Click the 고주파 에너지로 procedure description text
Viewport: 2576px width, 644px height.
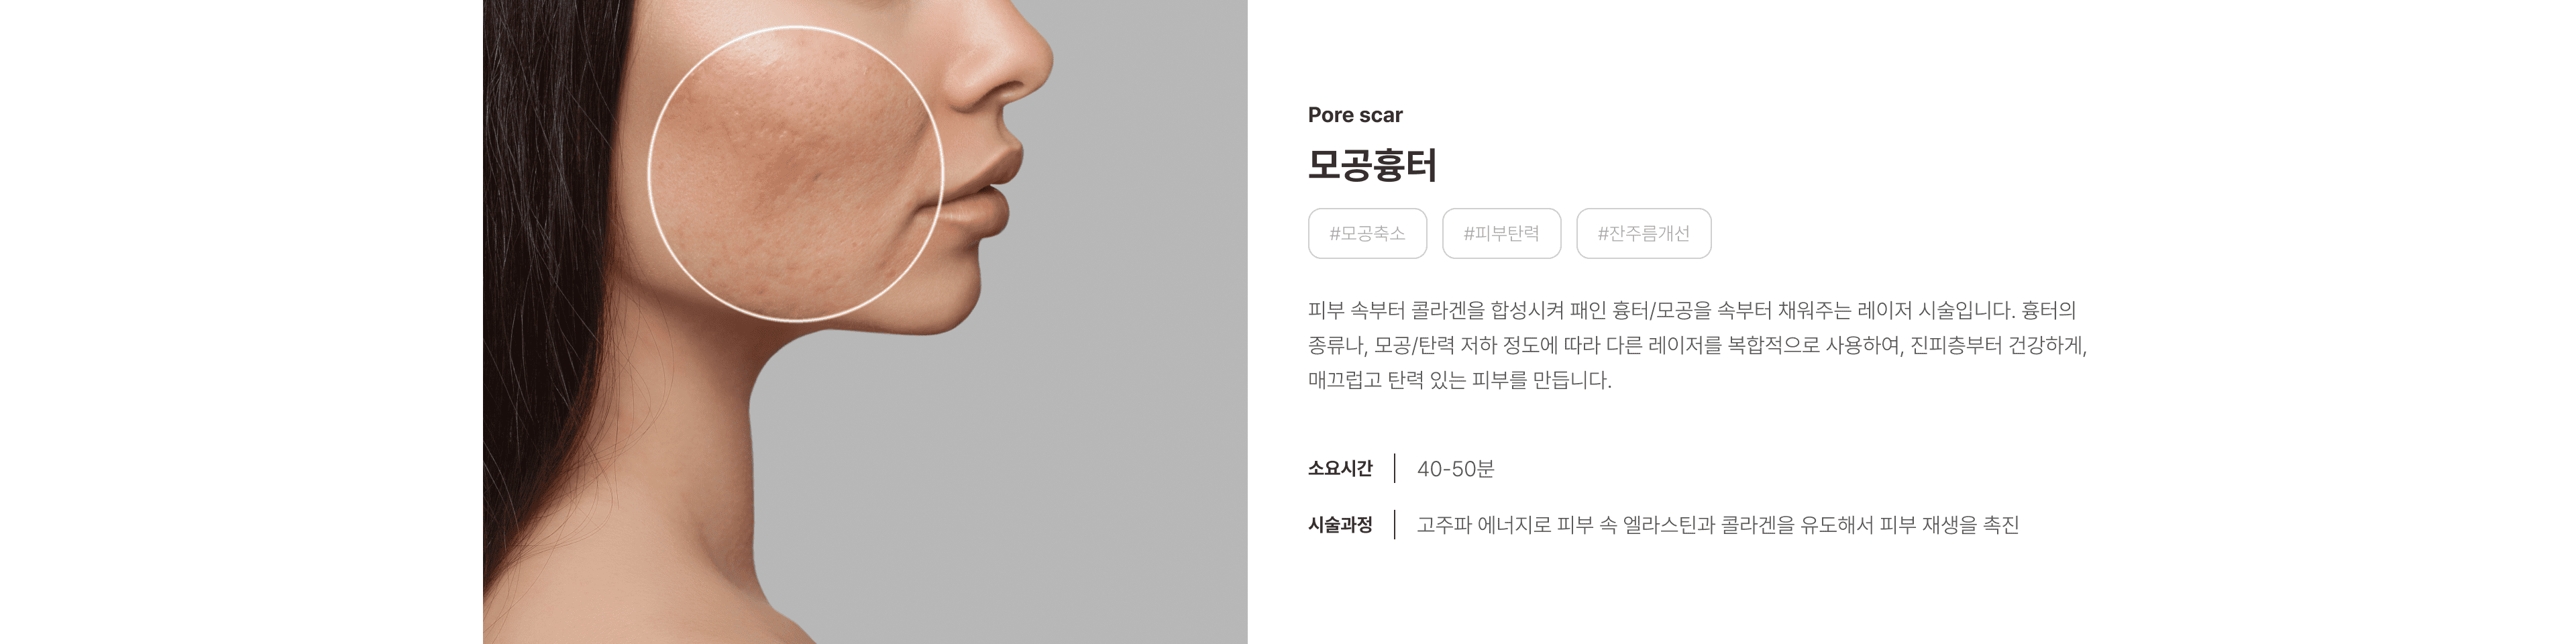point(1718,525)
